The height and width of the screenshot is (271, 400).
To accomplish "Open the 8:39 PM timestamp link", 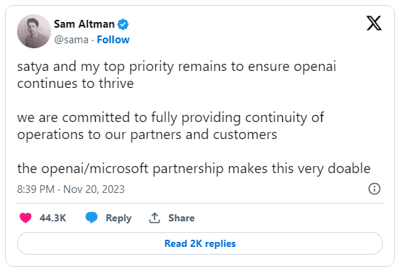I will coord(35,189).
